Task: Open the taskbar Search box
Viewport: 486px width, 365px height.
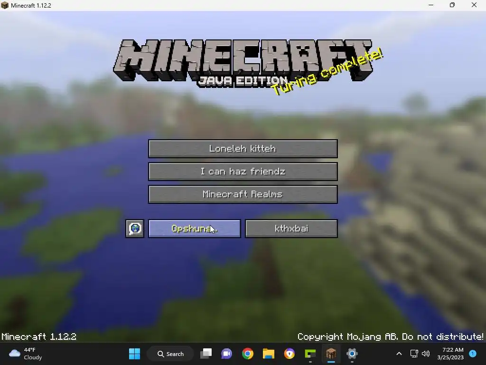Action: [x=170, y=354]
